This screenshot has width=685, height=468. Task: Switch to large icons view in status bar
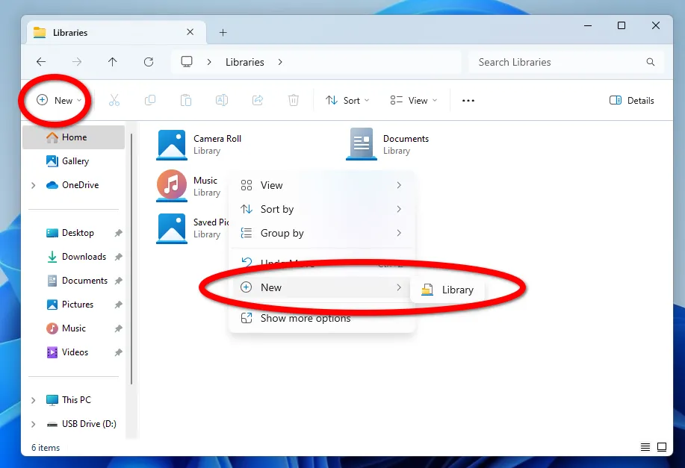click(662, 447)
